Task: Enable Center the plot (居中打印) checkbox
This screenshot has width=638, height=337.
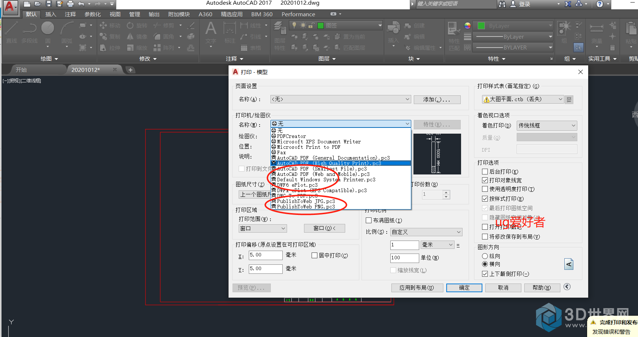Action: (314, 255)
